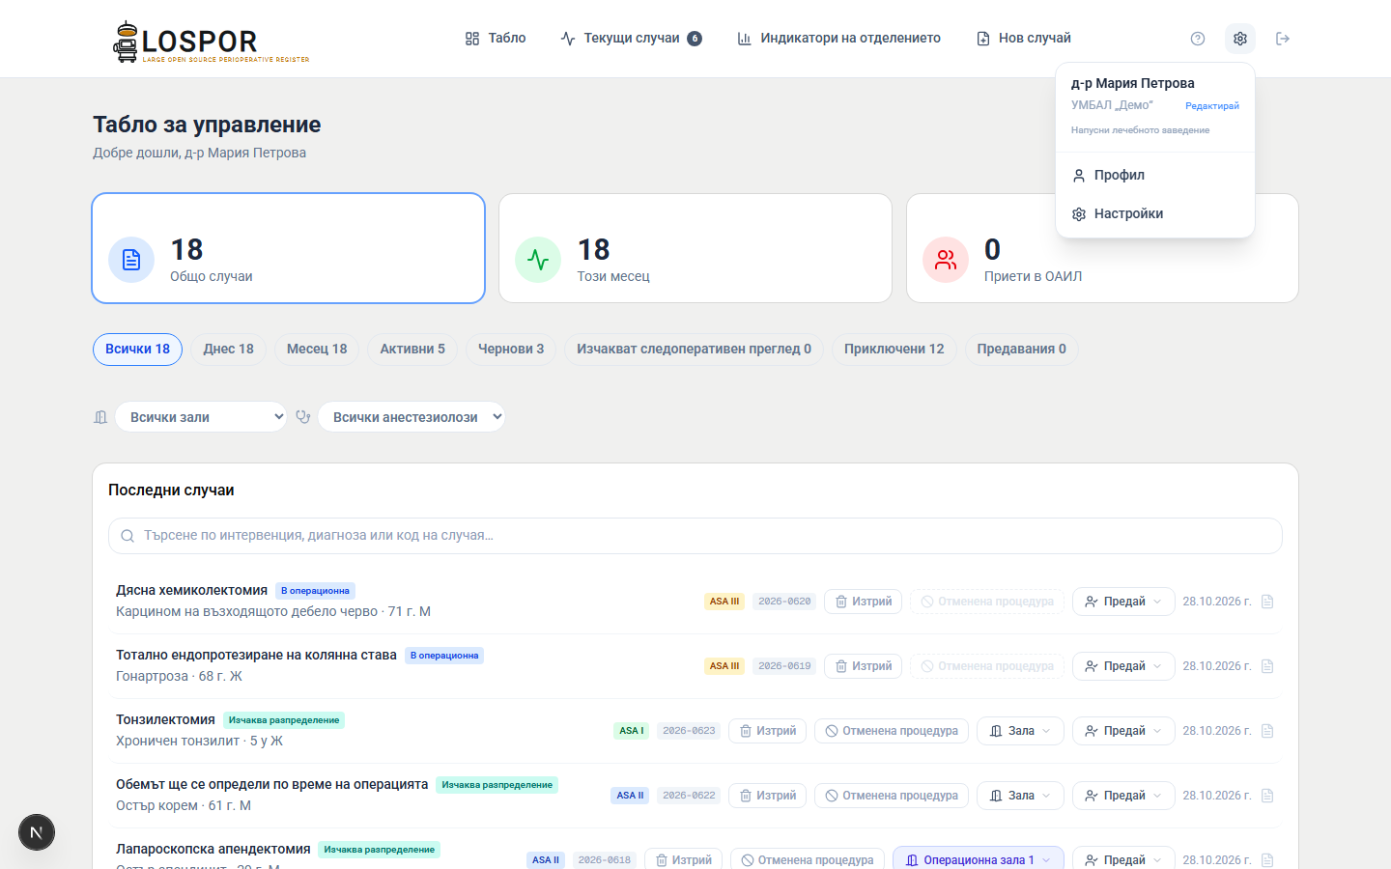1391x869 pixels.
Task: Click Изчаква разпределение badge next to Тонзилектомия
Action: point(284,720)
